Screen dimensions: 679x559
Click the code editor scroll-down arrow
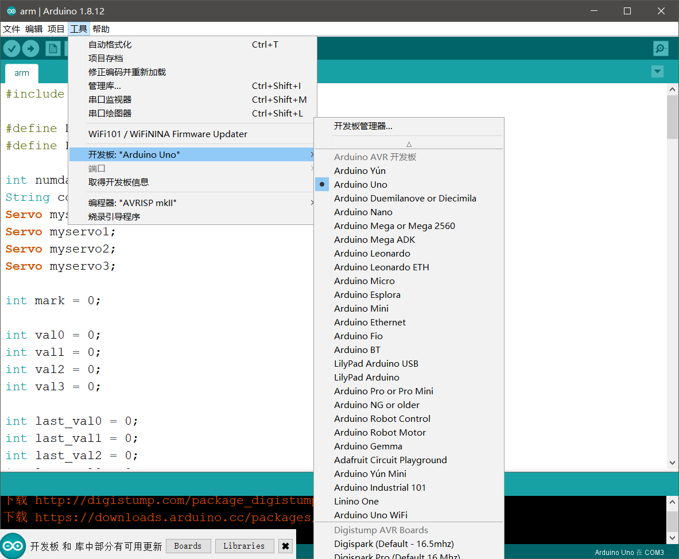[x=672, y=463]
